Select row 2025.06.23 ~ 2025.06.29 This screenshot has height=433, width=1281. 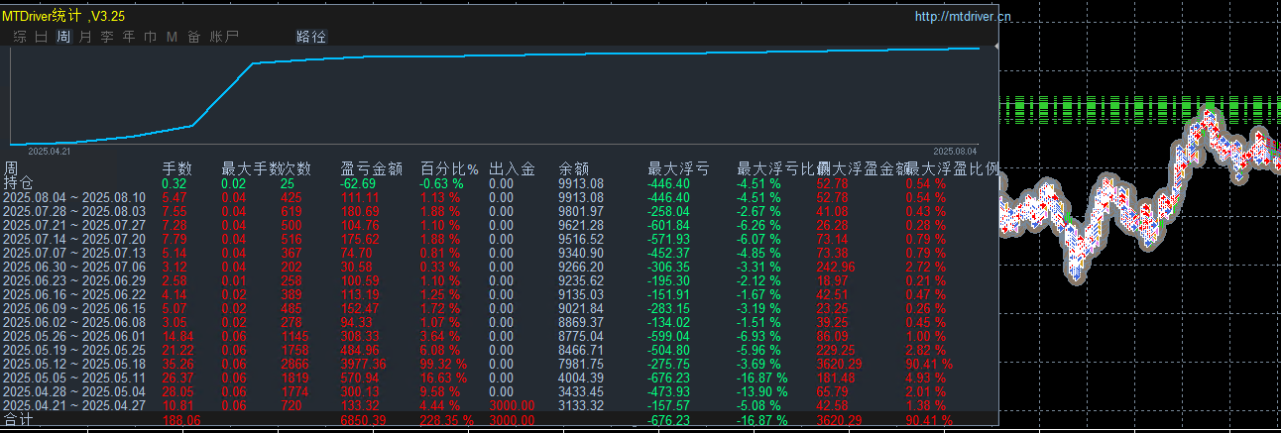point(74,280)
